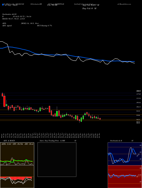Click the 'Day Vol: 0 M' value
Screen dimensions: 142x188
pyautogui.click(x=89, y=9)
